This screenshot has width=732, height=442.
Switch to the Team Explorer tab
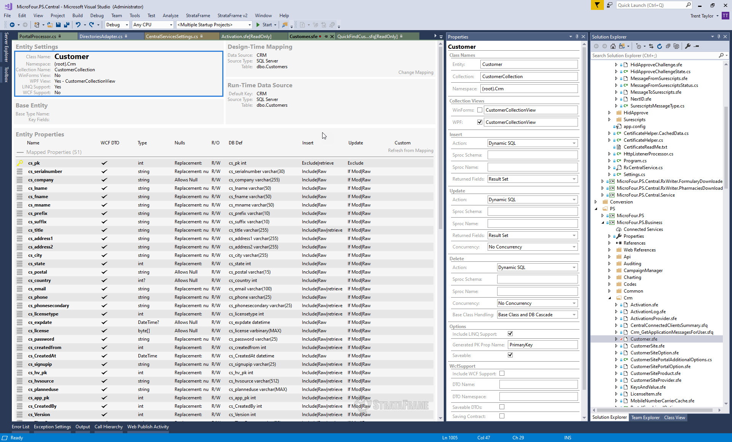click(645, 418)
